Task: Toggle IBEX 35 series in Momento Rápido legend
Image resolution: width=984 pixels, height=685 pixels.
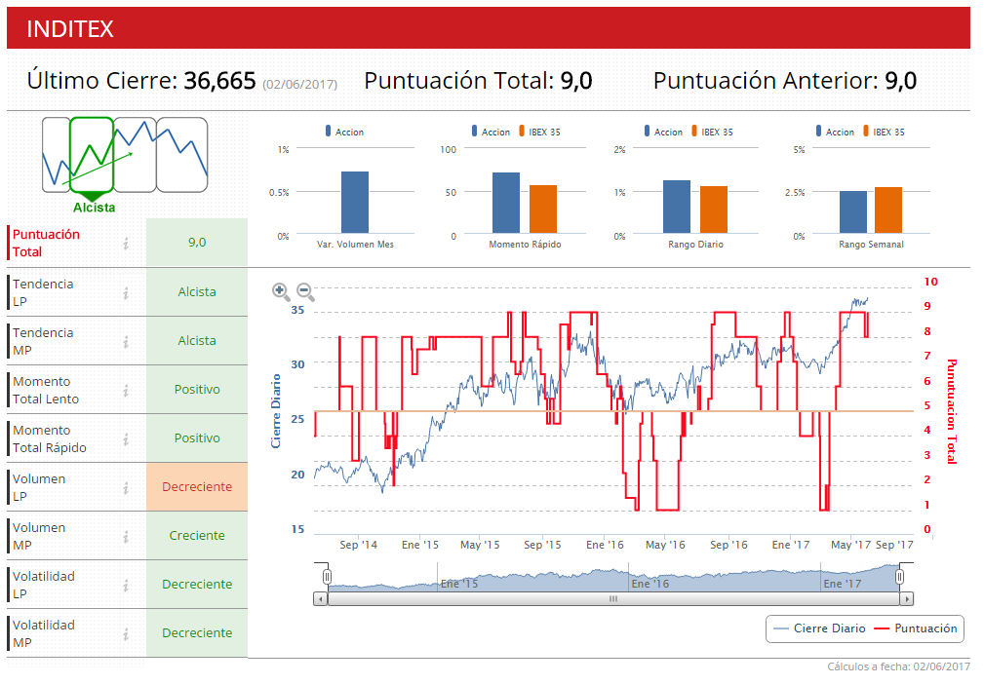Action: [x=539, y=132]
